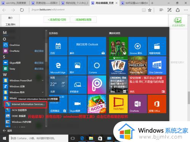Launch Microsoft Solitaire Collection tile
Screen dimensions: 190x142
point(118,66)
